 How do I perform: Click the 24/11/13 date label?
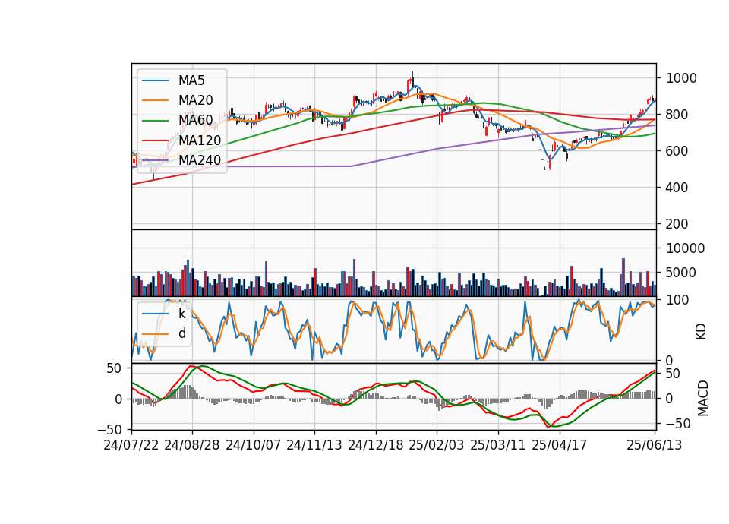314,445
